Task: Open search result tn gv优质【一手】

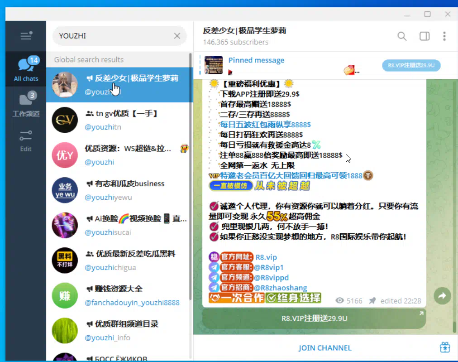Action: pyautogui.click(x=119, y=120)
